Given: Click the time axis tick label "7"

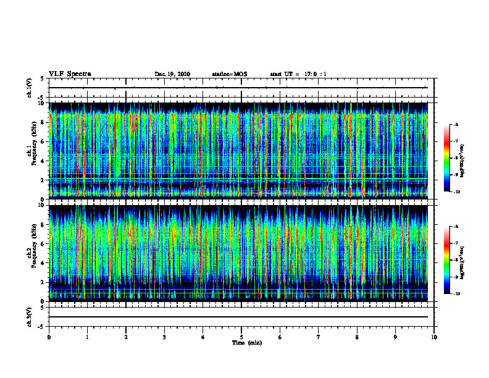Looking at the screenshot, I should tap(319, 337).
